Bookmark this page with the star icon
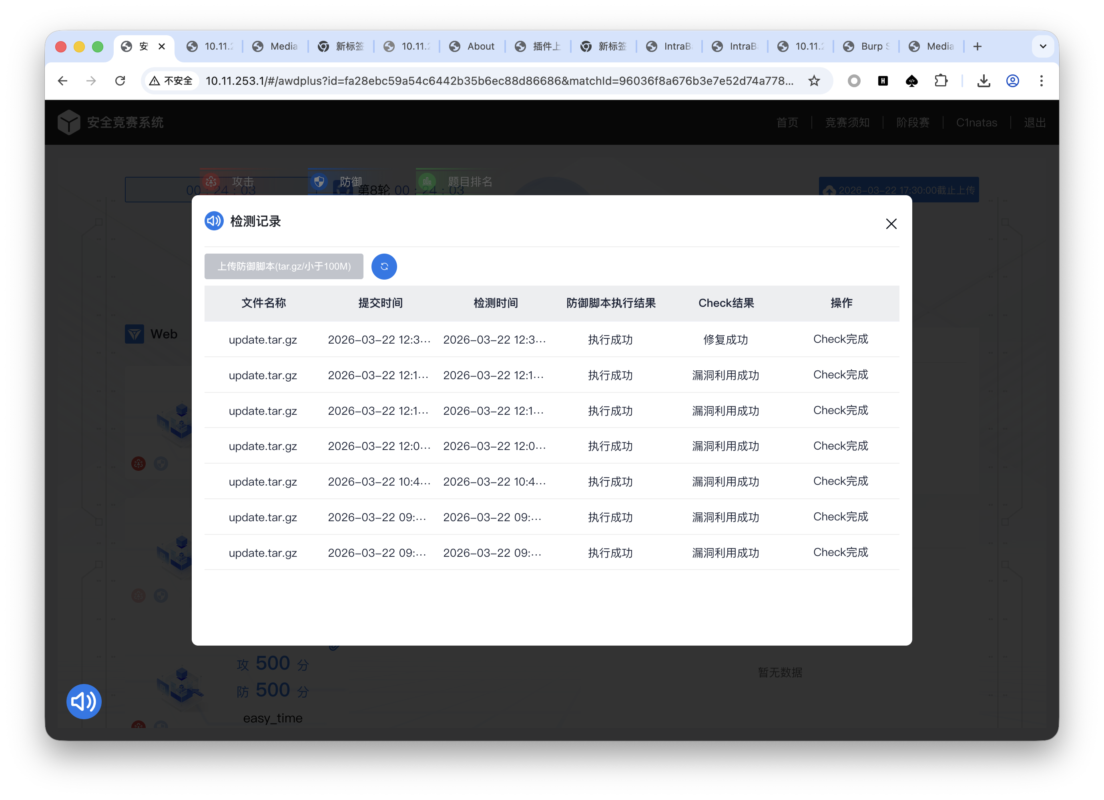The image size is (1104, 800). [x=814, y=81]
